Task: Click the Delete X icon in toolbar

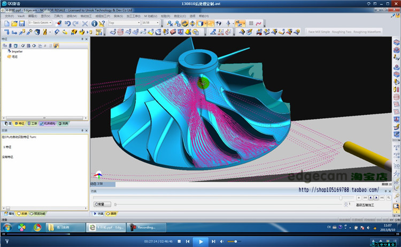Action: 85,24
